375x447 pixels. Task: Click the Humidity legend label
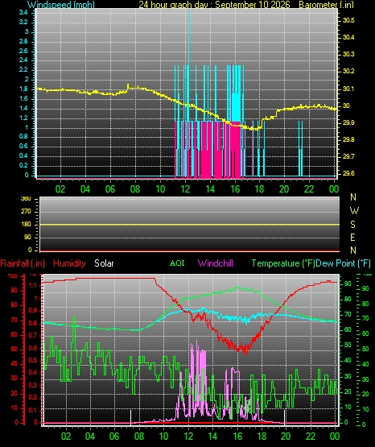coord(69,263)
